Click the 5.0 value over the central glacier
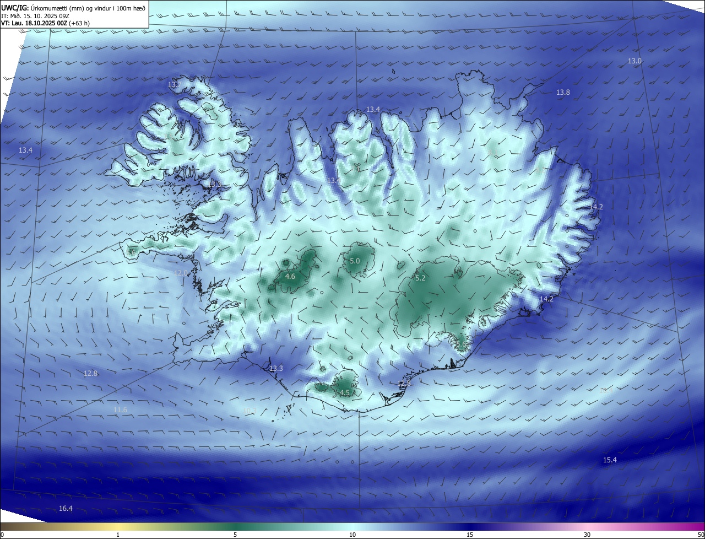The height and width of the screenshot is (539, 705). click(355, 261)
